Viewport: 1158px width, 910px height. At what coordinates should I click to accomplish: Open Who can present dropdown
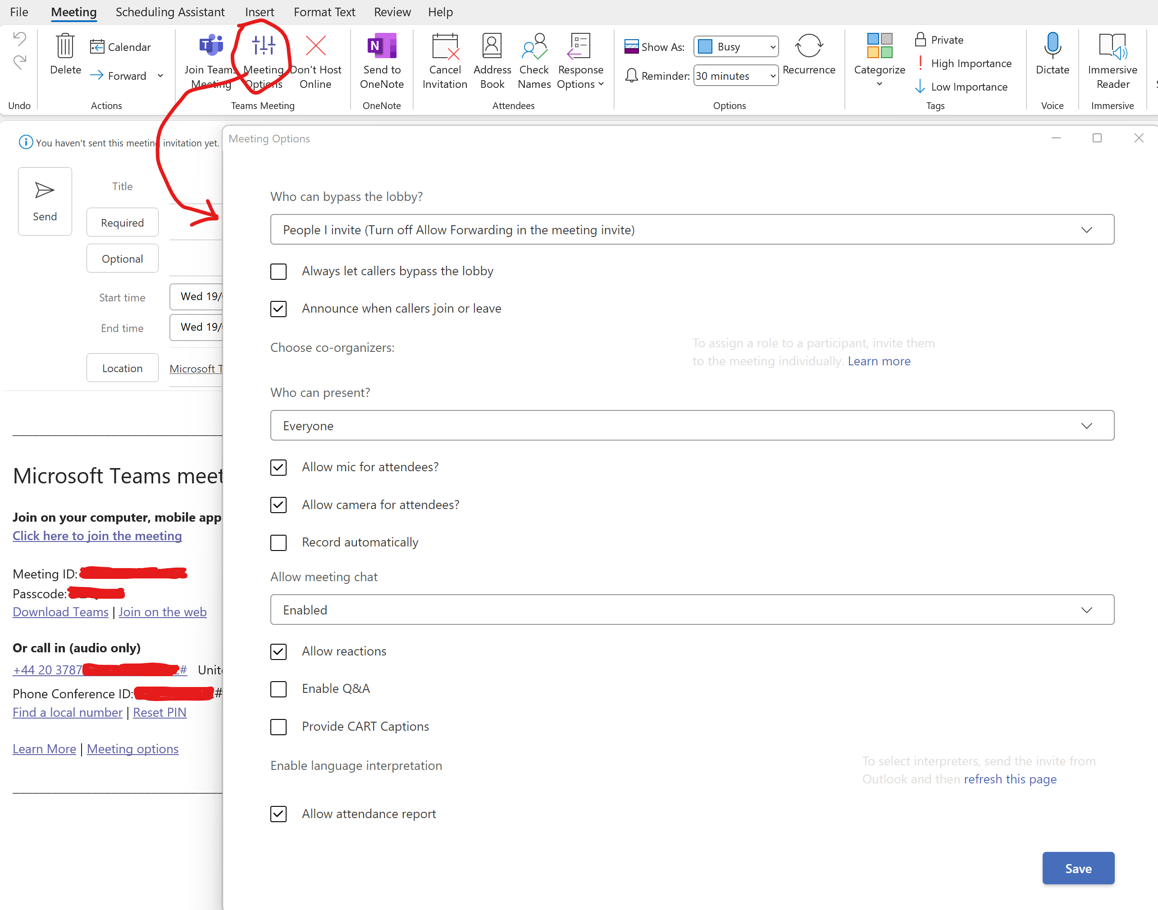(x=692, y=425)
